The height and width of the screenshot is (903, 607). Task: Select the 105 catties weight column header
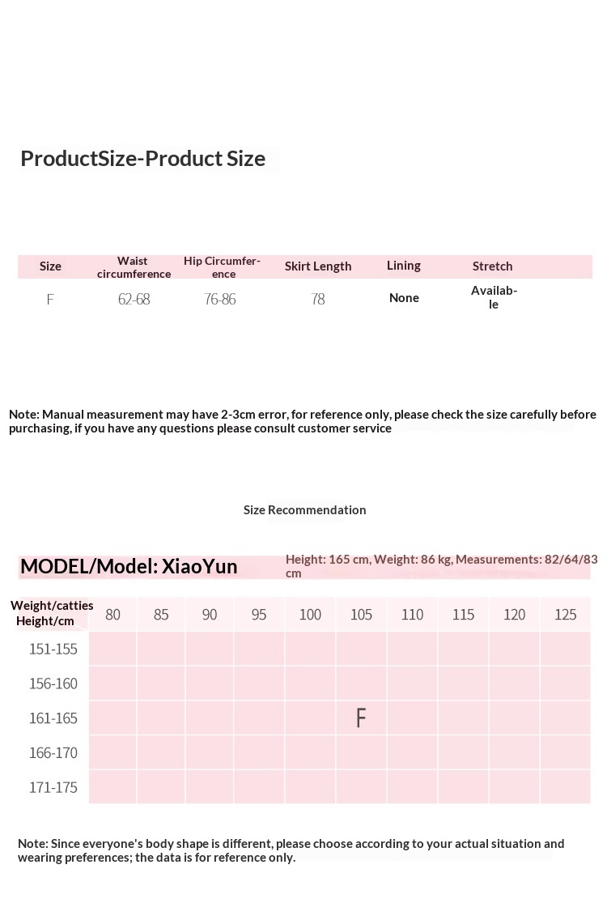coord(361,615)
